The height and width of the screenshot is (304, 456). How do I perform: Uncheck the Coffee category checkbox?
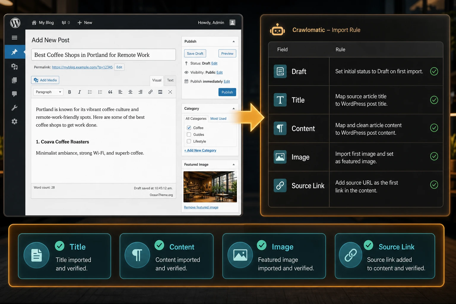(189, 128)
